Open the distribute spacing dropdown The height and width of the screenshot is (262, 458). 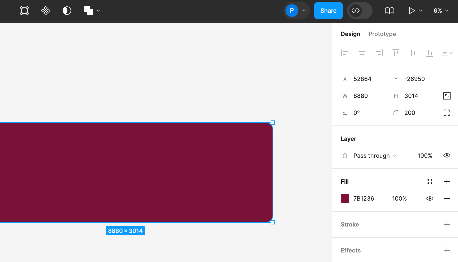pyautogui.click(x=447, y=53)
